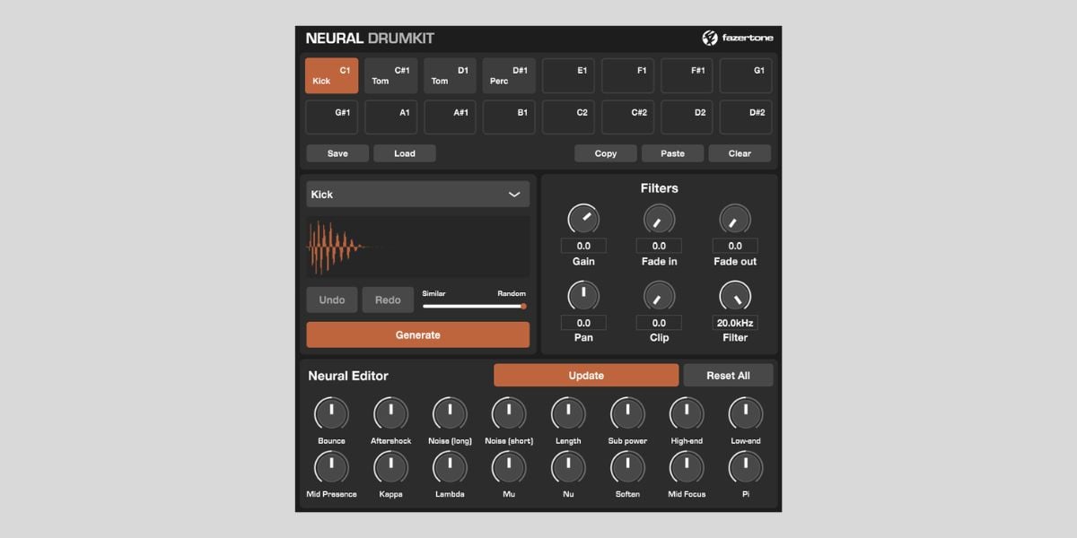Click the Neural Editor Update button
The image size is (1077, 538).
pyautogui.click(x=586, y=375)
